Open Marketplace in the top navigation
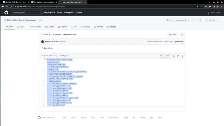Screen dimensions: 224x126 click(x=69, y=13)
